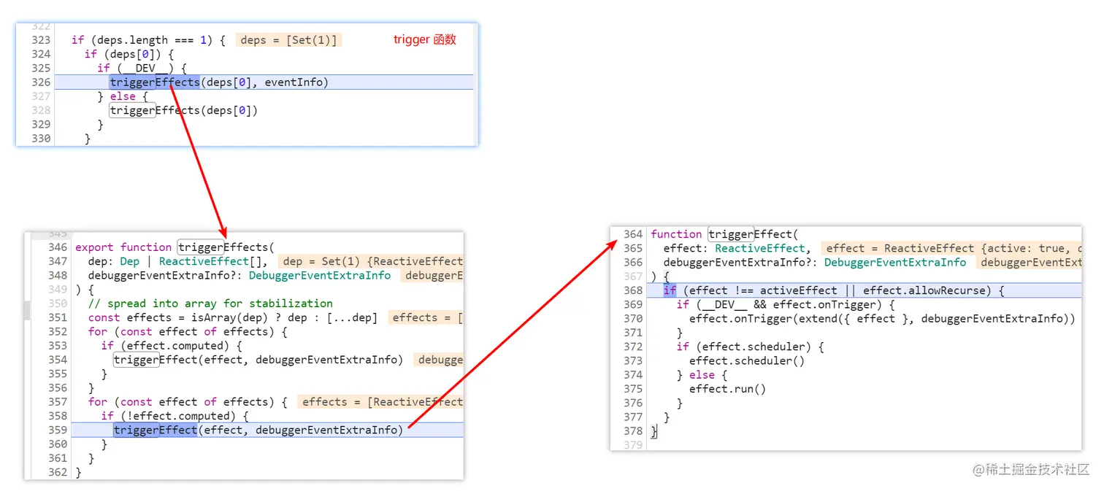Click 'deps.length === 1' condition text
Screen dimensions: 1104x491
(x=151, y=40)
